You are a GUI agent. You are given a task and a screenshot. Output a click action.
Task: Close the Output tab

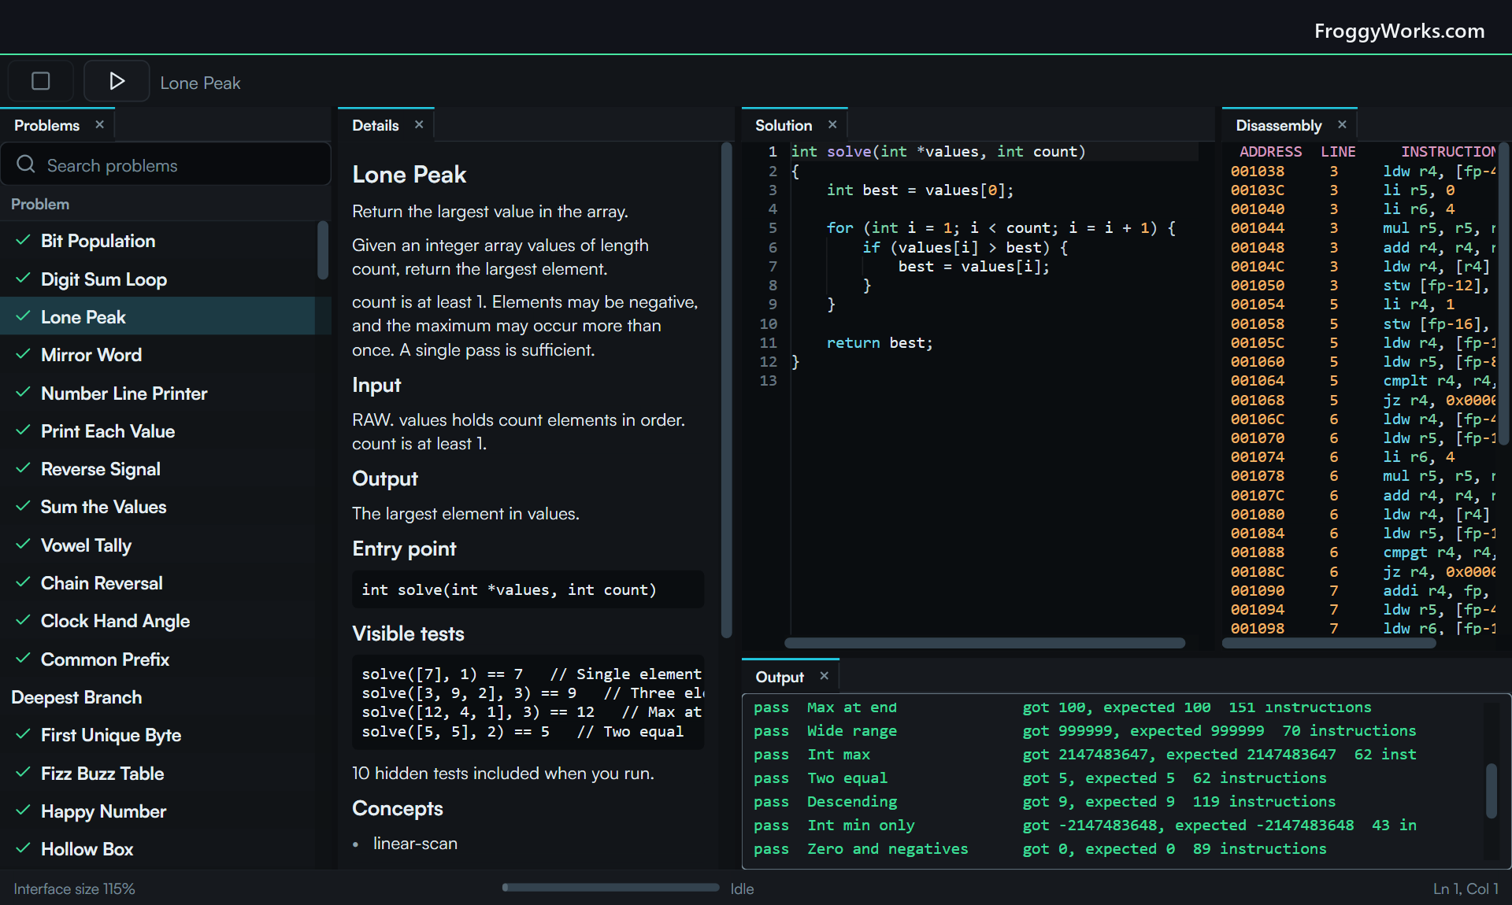coord(825,676)
